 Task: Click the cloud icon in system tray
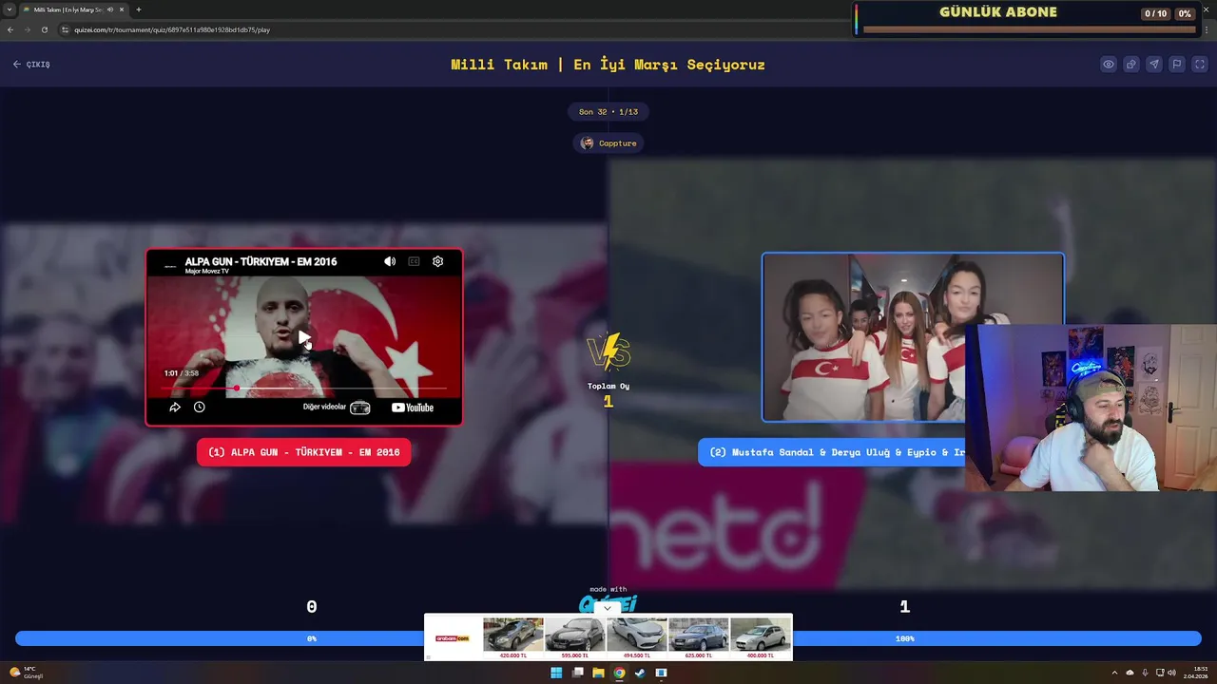1130,673
